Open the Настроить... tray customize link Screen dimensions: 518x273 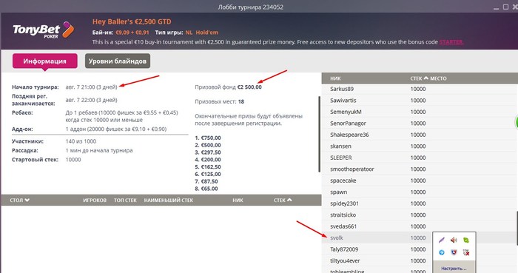(454, 269)
